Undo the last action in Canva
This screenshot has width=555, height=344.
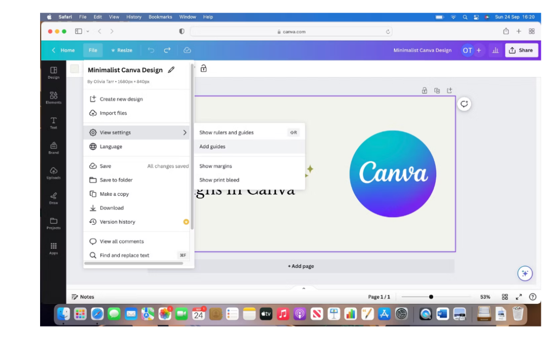(x=151, y=50)
